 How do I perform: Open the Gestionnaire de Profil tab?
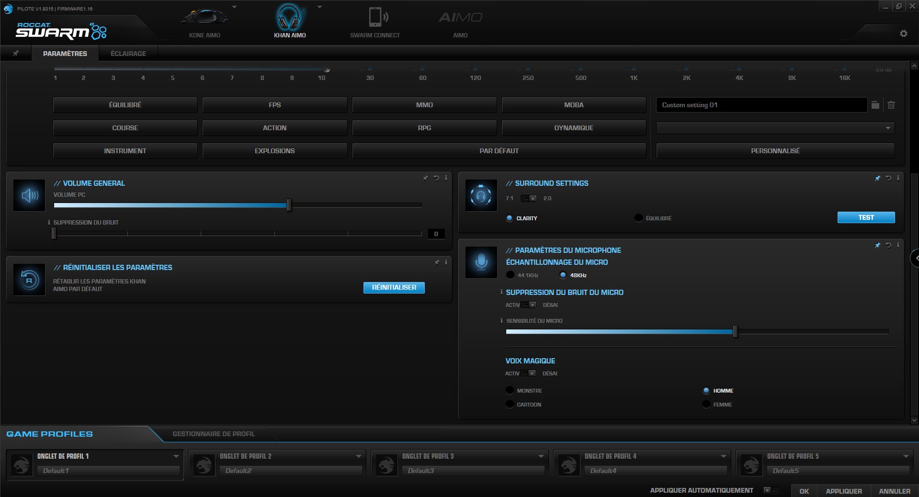pyautogui.click(x=214, y=434)
